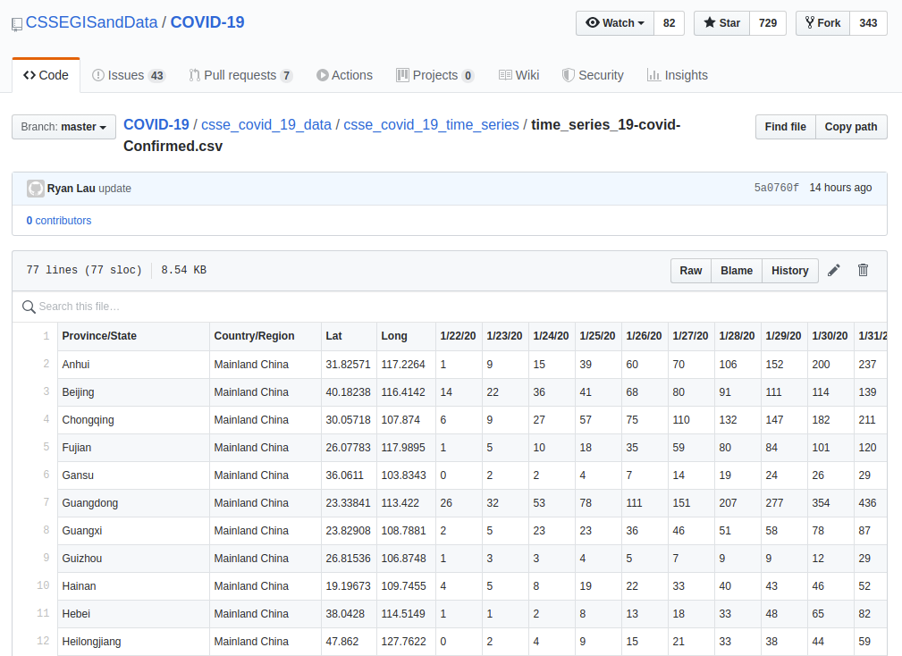Click the Hebei province cell
The width and height of the screenshot is (902, 656).
click(x=133, y=613)
